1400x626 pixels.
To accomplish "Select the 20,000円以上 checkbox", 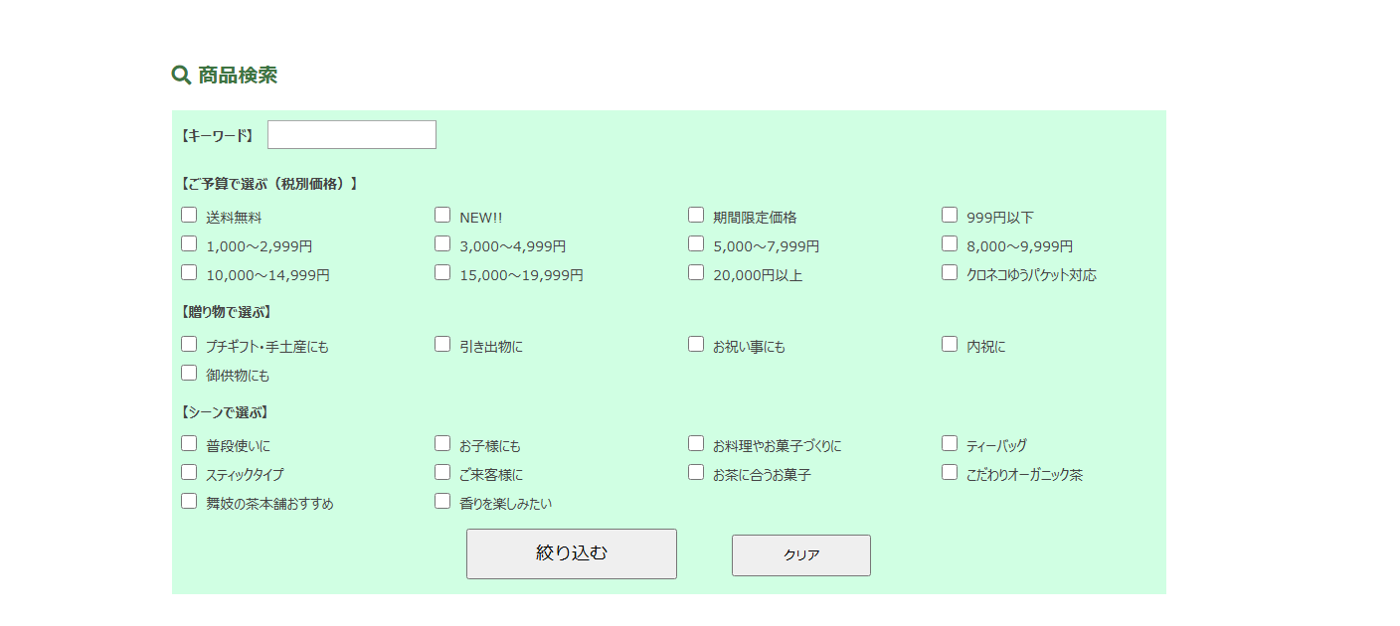I will pyautogui.click(x=696, y=272).
